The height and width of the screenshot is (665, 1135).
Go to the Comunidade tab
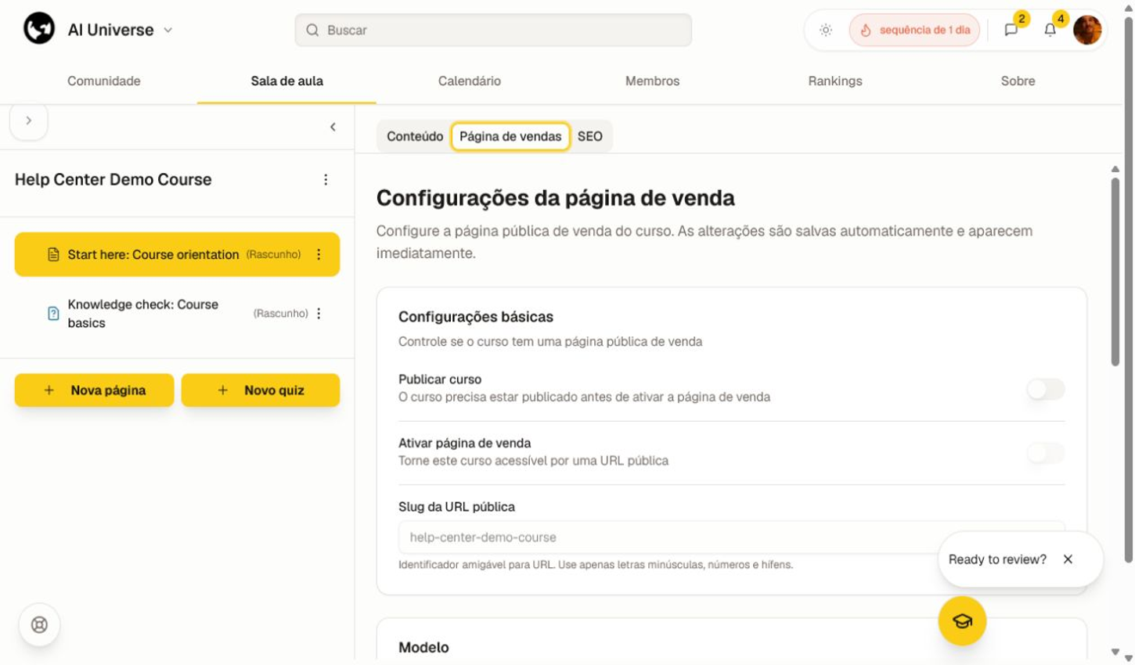coord(104,81)
